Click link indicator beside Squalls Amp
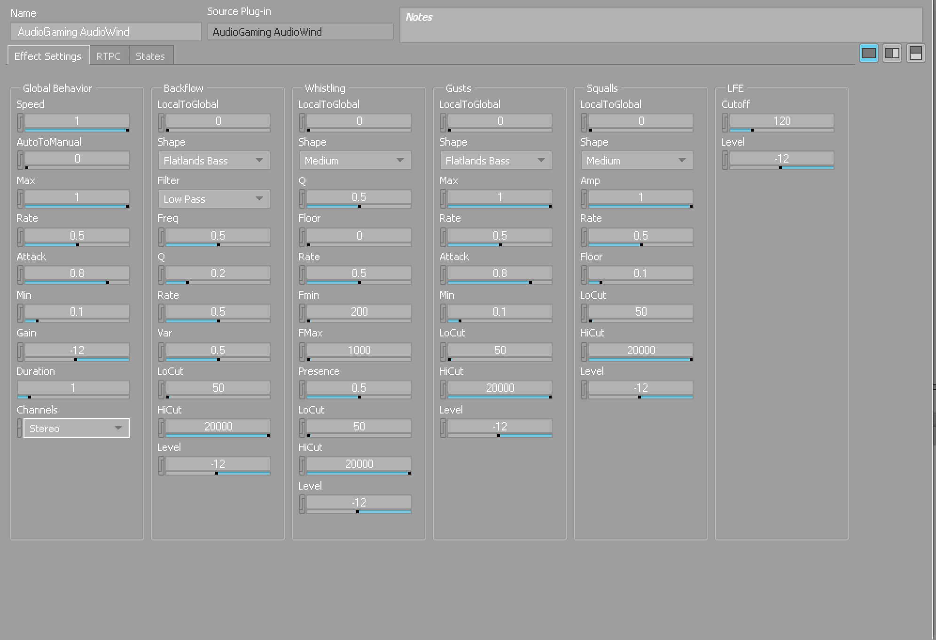Screen dimensions: 936x640 584,198
